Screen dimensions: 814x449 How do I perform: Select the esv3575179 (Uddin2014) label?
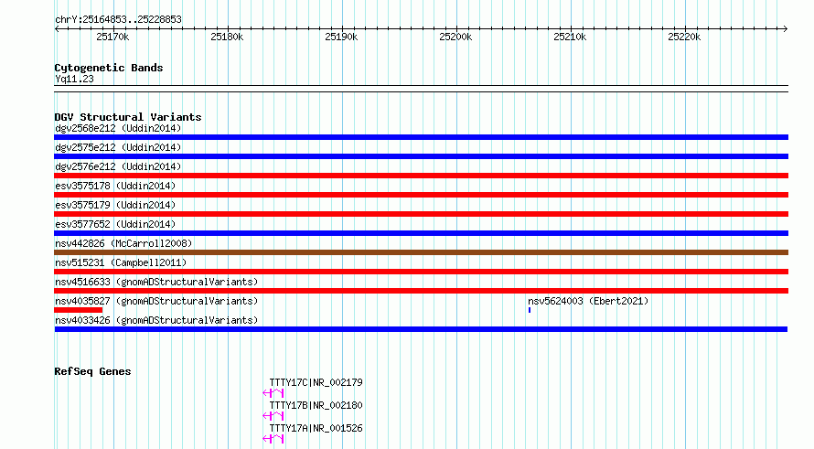115,205
